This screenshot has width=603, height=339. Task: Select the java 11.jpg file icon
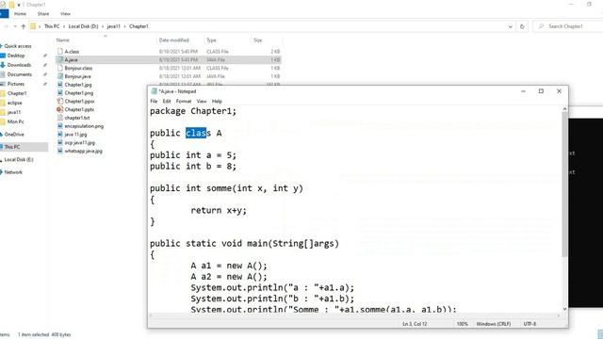pos(60,134)
